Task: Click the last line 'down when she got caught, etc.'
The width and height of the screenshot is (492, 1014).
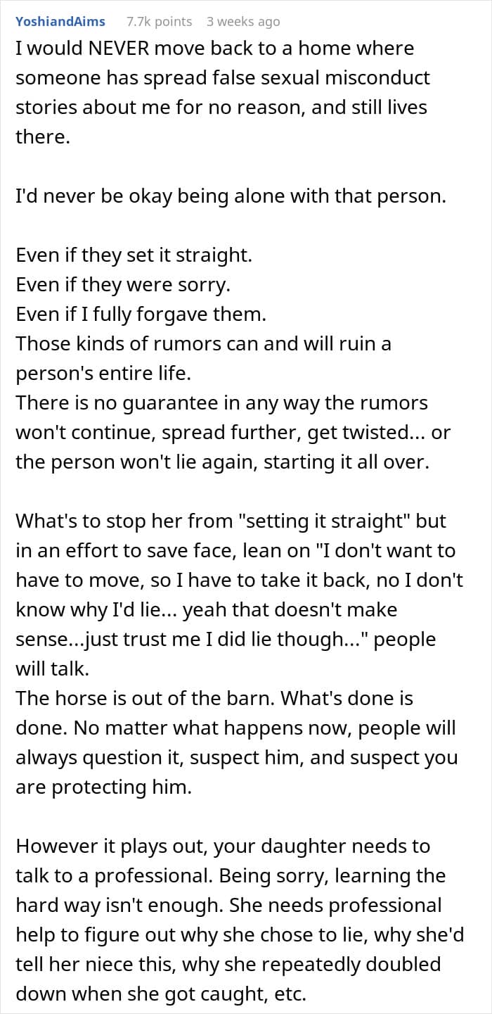Action: [x=161, y=994]
